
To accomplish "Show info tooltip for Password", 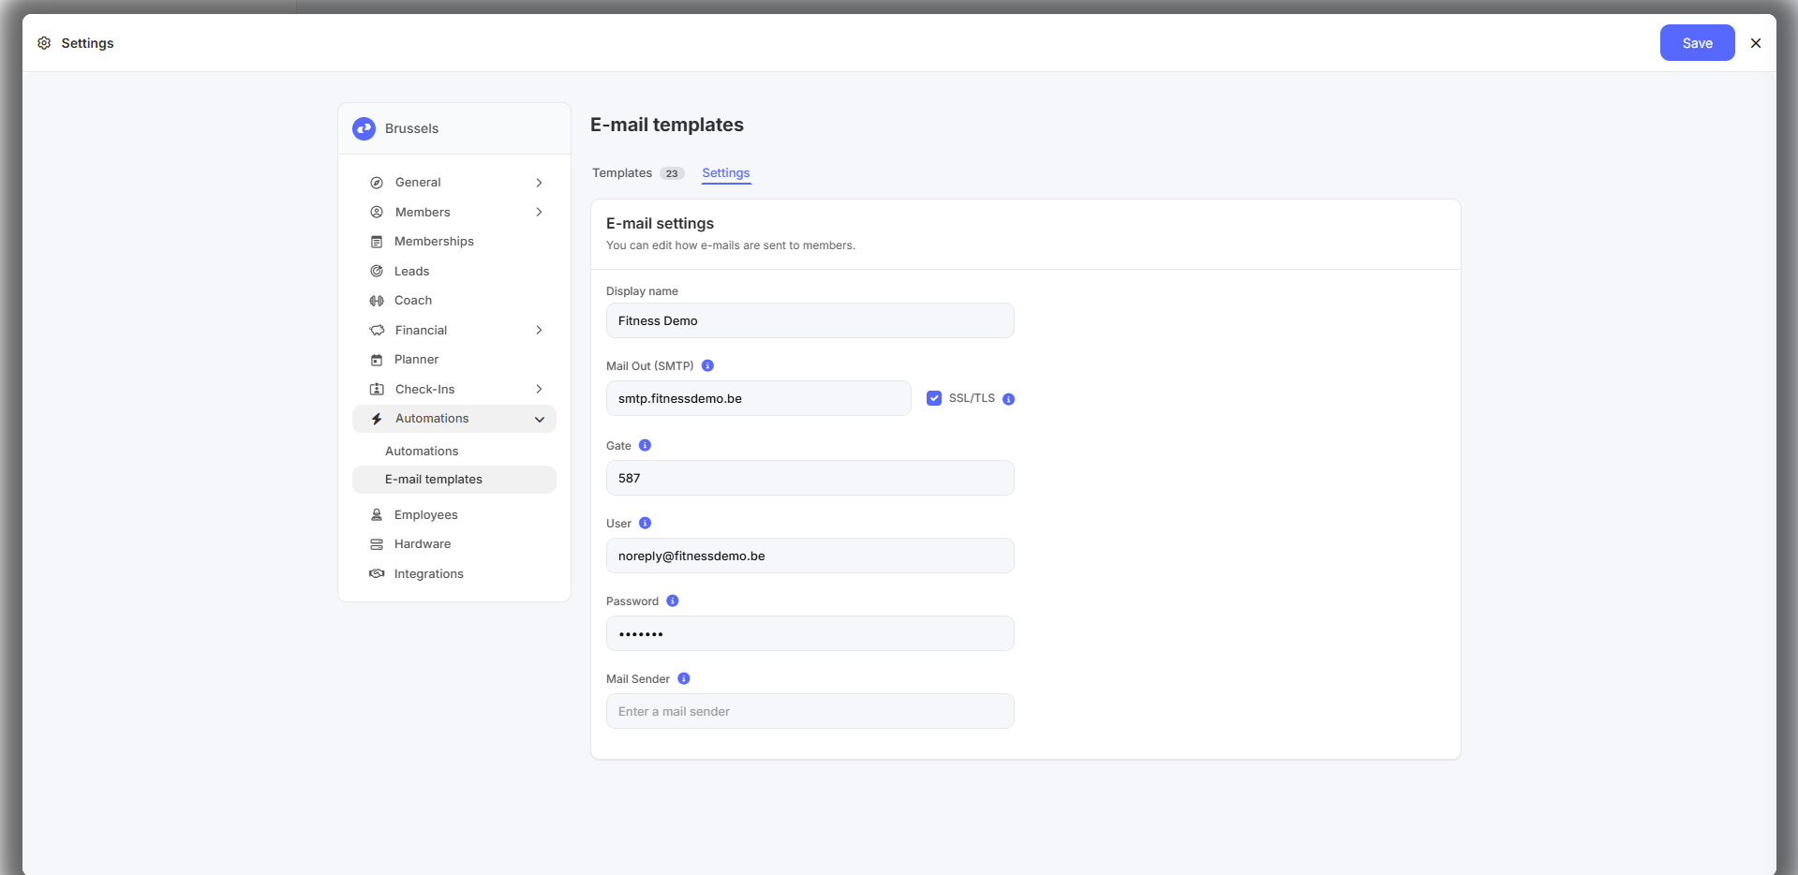I will click(672, 601).
